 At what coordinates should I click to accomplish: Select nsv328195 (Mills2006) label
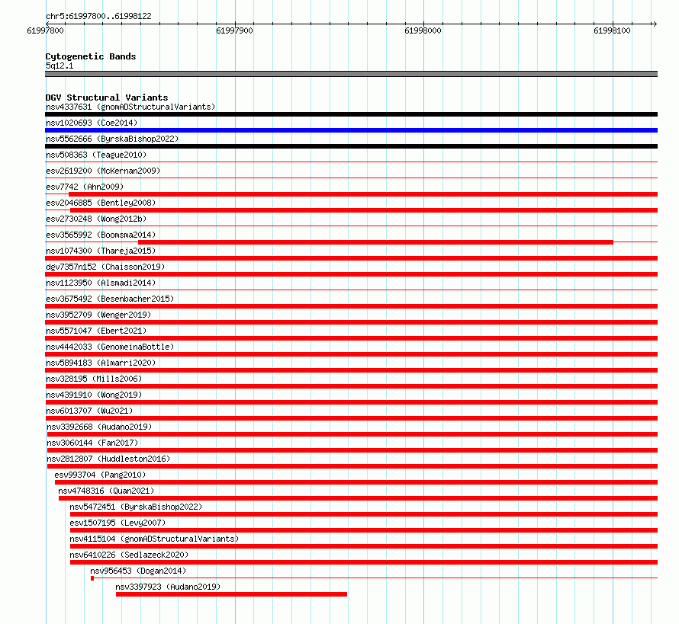coord(94,379)
